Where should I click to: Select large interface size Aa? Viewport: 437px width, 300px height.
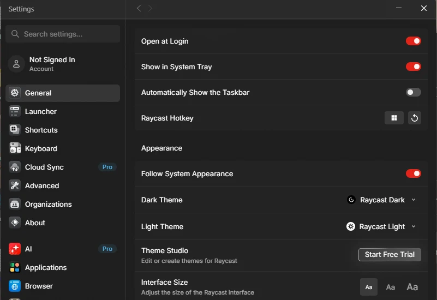[x=412, y=287]
